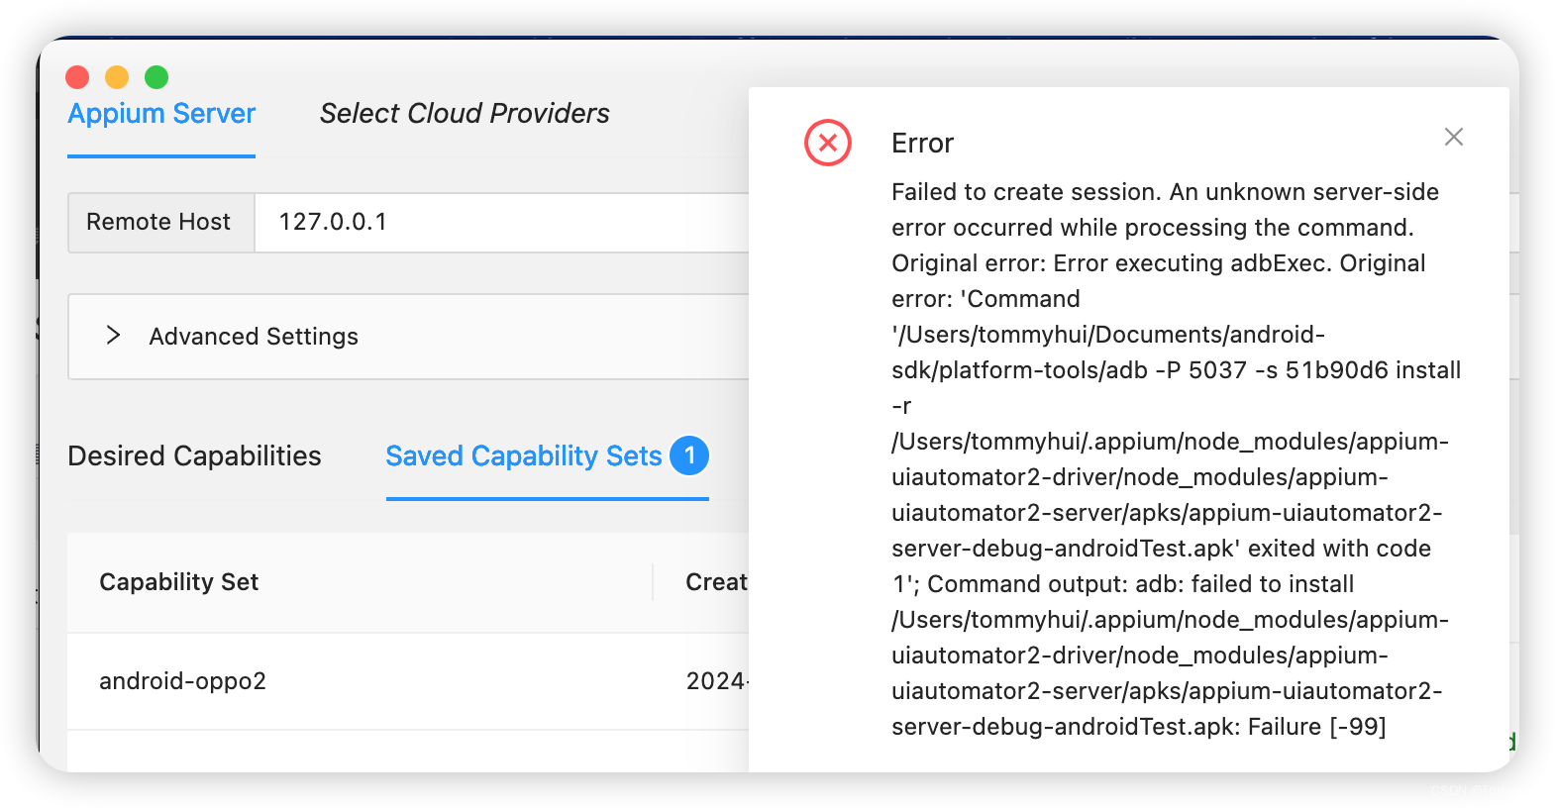Expand Advanced Settings using the chevron arrow
The image size is (1555, 808).
click(x=114, y=336)
